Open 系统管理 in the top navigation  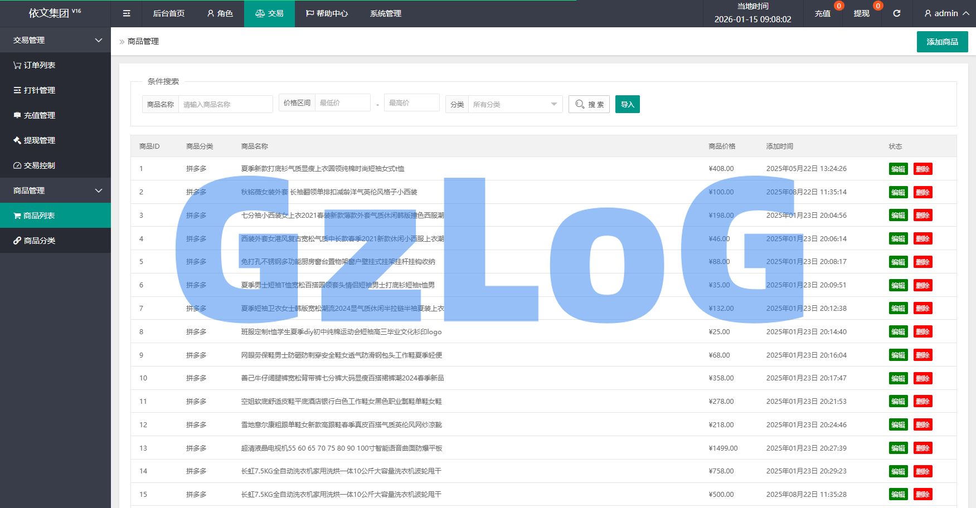(385, 13)
